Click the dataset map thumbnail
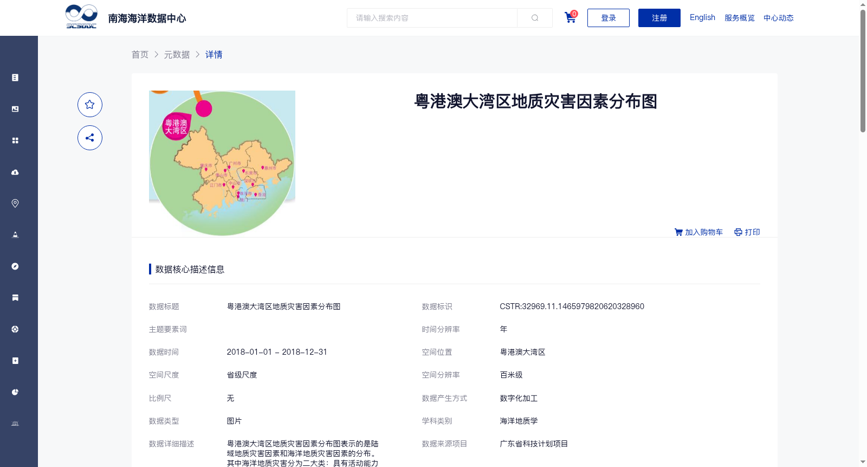This screenshot has height=467, width=867. [x=222, y=163]
